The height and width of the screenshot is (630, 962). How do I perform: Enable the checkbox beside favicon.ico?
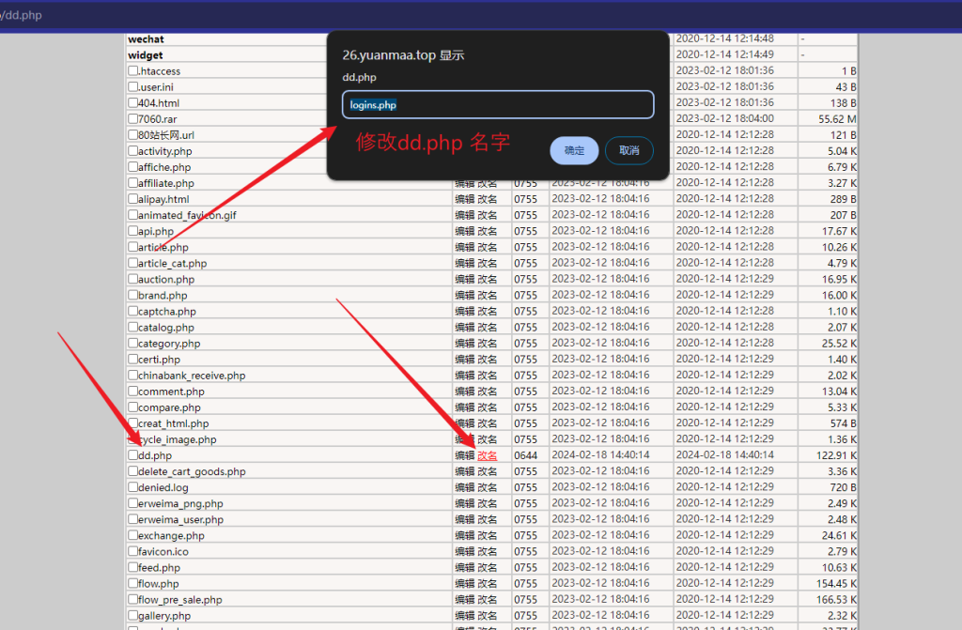pyautogui.click(x=132, y=551)
